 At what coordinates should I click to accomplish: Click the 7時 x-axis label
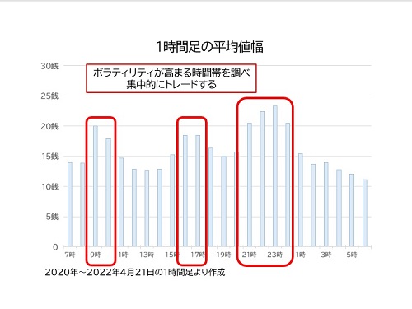click(x=70, y=255)
